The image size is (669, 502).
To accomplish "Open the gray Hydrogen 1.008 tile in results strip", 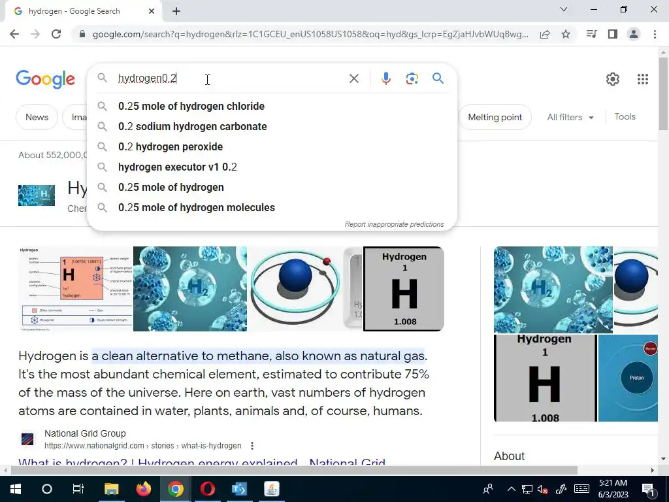I will click(x=404, y=288).
